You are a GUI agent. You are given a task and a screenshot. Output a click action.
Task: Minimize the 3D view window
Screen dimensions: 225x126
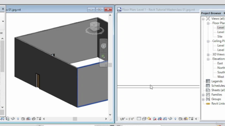[x=91, y=9]
